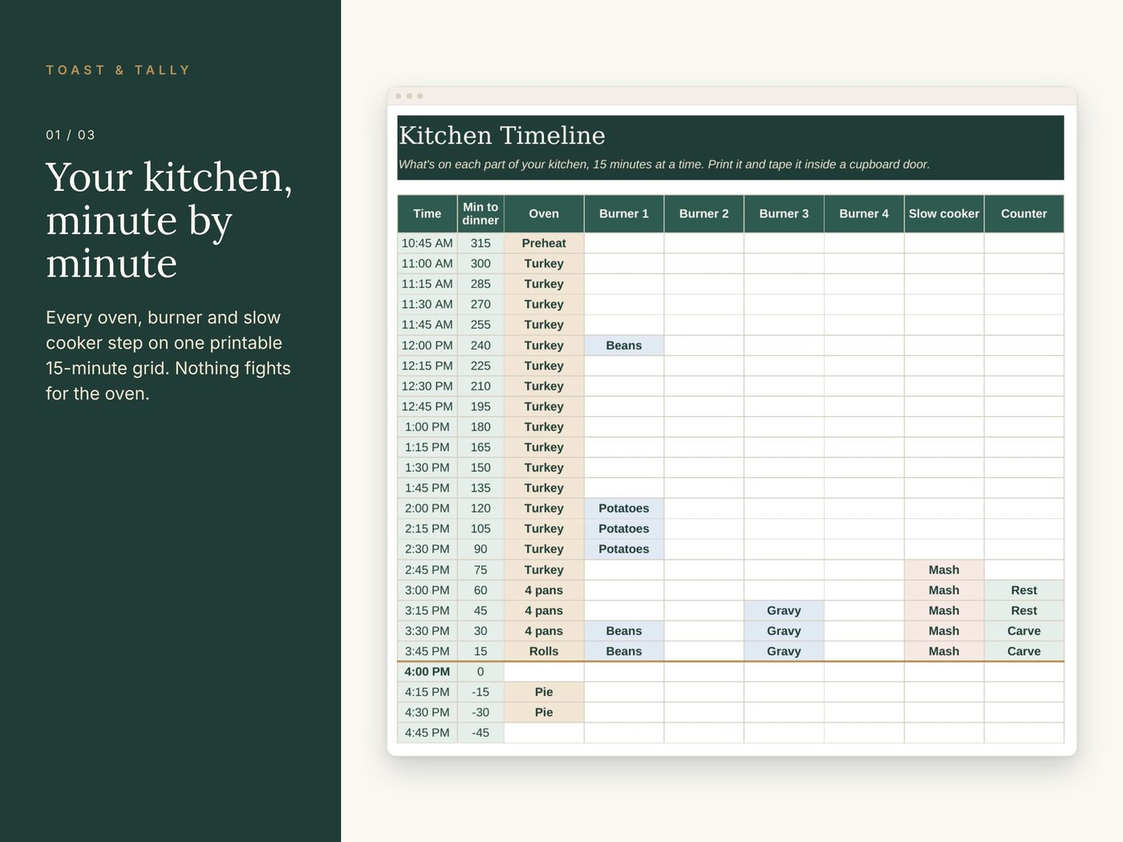Image resolution: width=1123 pixels, height=842 pixels.
Task: Click the Gravy cell at 3:15 PM
Action: pyautogui.click(x=784, y=611)
